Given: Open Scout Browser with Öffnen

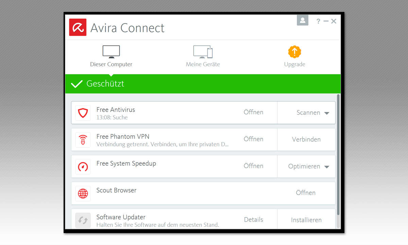Looking at the screenshot, I should pos(306,193).
